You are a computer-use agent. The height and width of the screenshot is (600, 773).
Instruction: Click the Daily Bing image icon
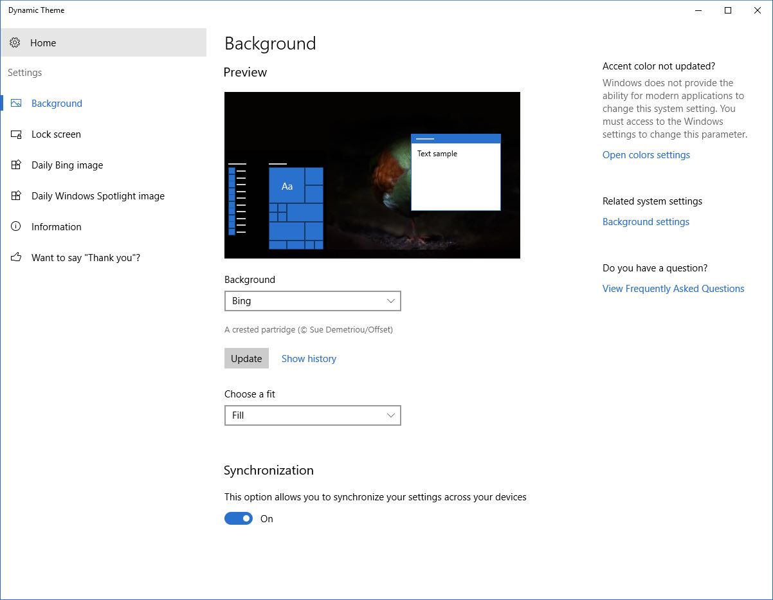tap(15, 165)
